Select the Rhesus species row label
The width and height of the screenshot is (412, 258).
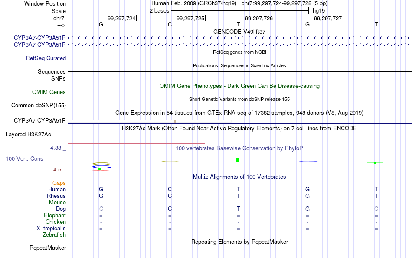(56, 196)
